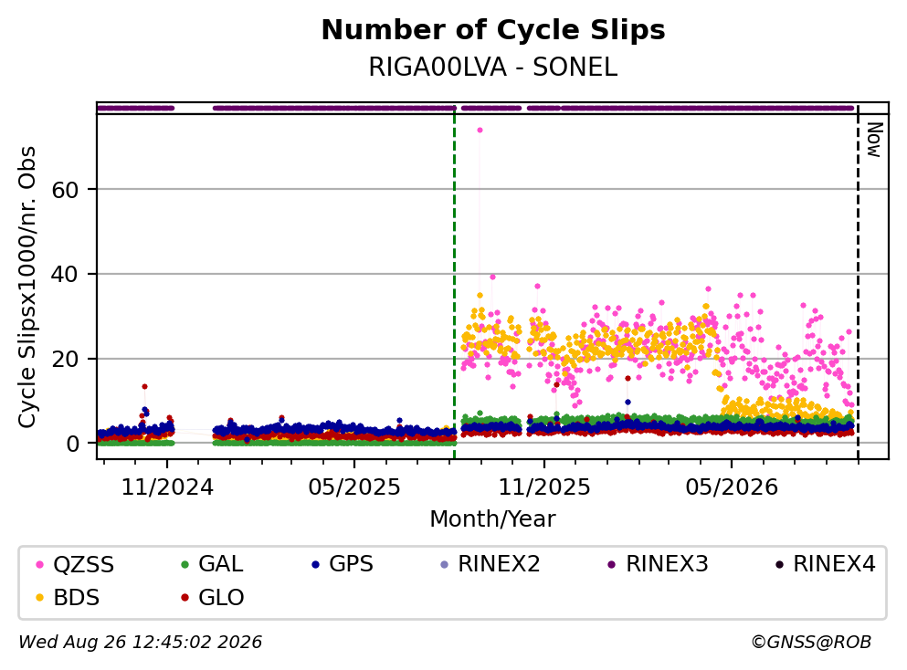Click the highest QZSS outlier point above 70
The width and height of the screenshot is (907, 670).
click(x=480, y=130)
